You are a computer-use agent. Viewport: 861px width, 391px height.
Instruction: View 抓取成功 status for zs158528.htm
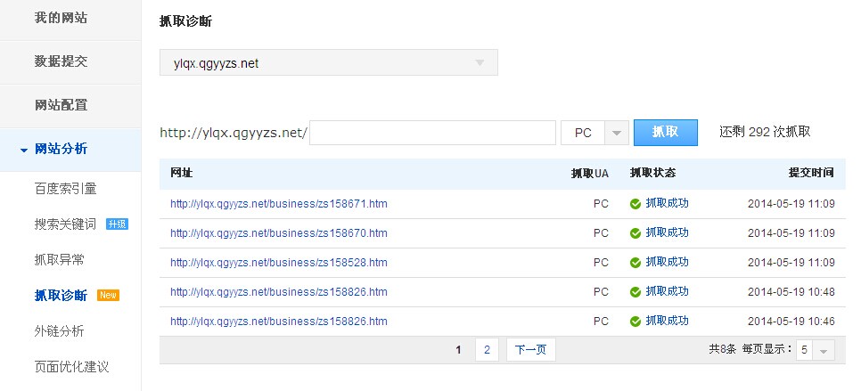point(667,262)
